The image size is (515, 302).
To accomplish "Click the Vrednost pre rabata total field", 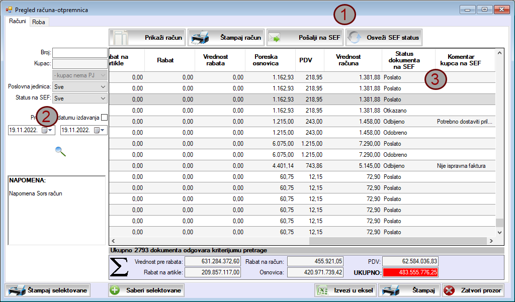I will pos(213,262).
